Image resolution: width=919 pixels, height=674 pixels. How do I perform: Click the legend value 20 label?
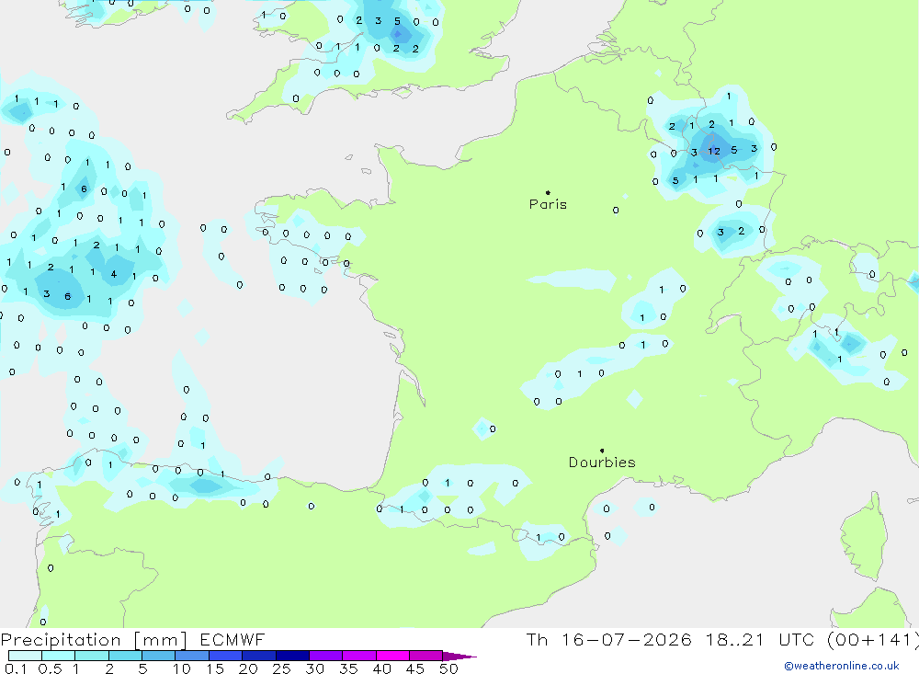(248, 668)
